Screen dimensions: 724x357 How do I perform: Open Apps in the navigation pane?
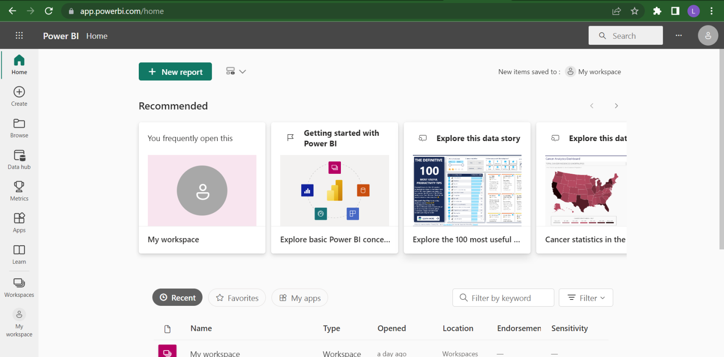pos(19,222)
